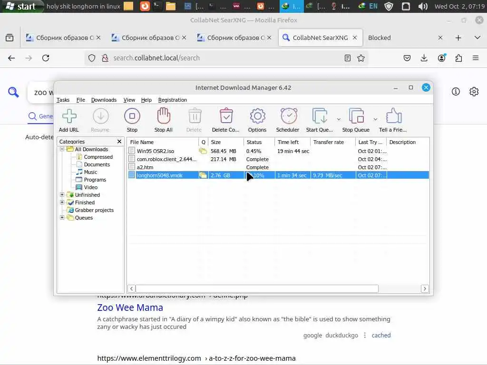Viewport: 487px width, 365px height.
Task: Click SearXNG magnifier search icon
Action: (x=13, y=92)
